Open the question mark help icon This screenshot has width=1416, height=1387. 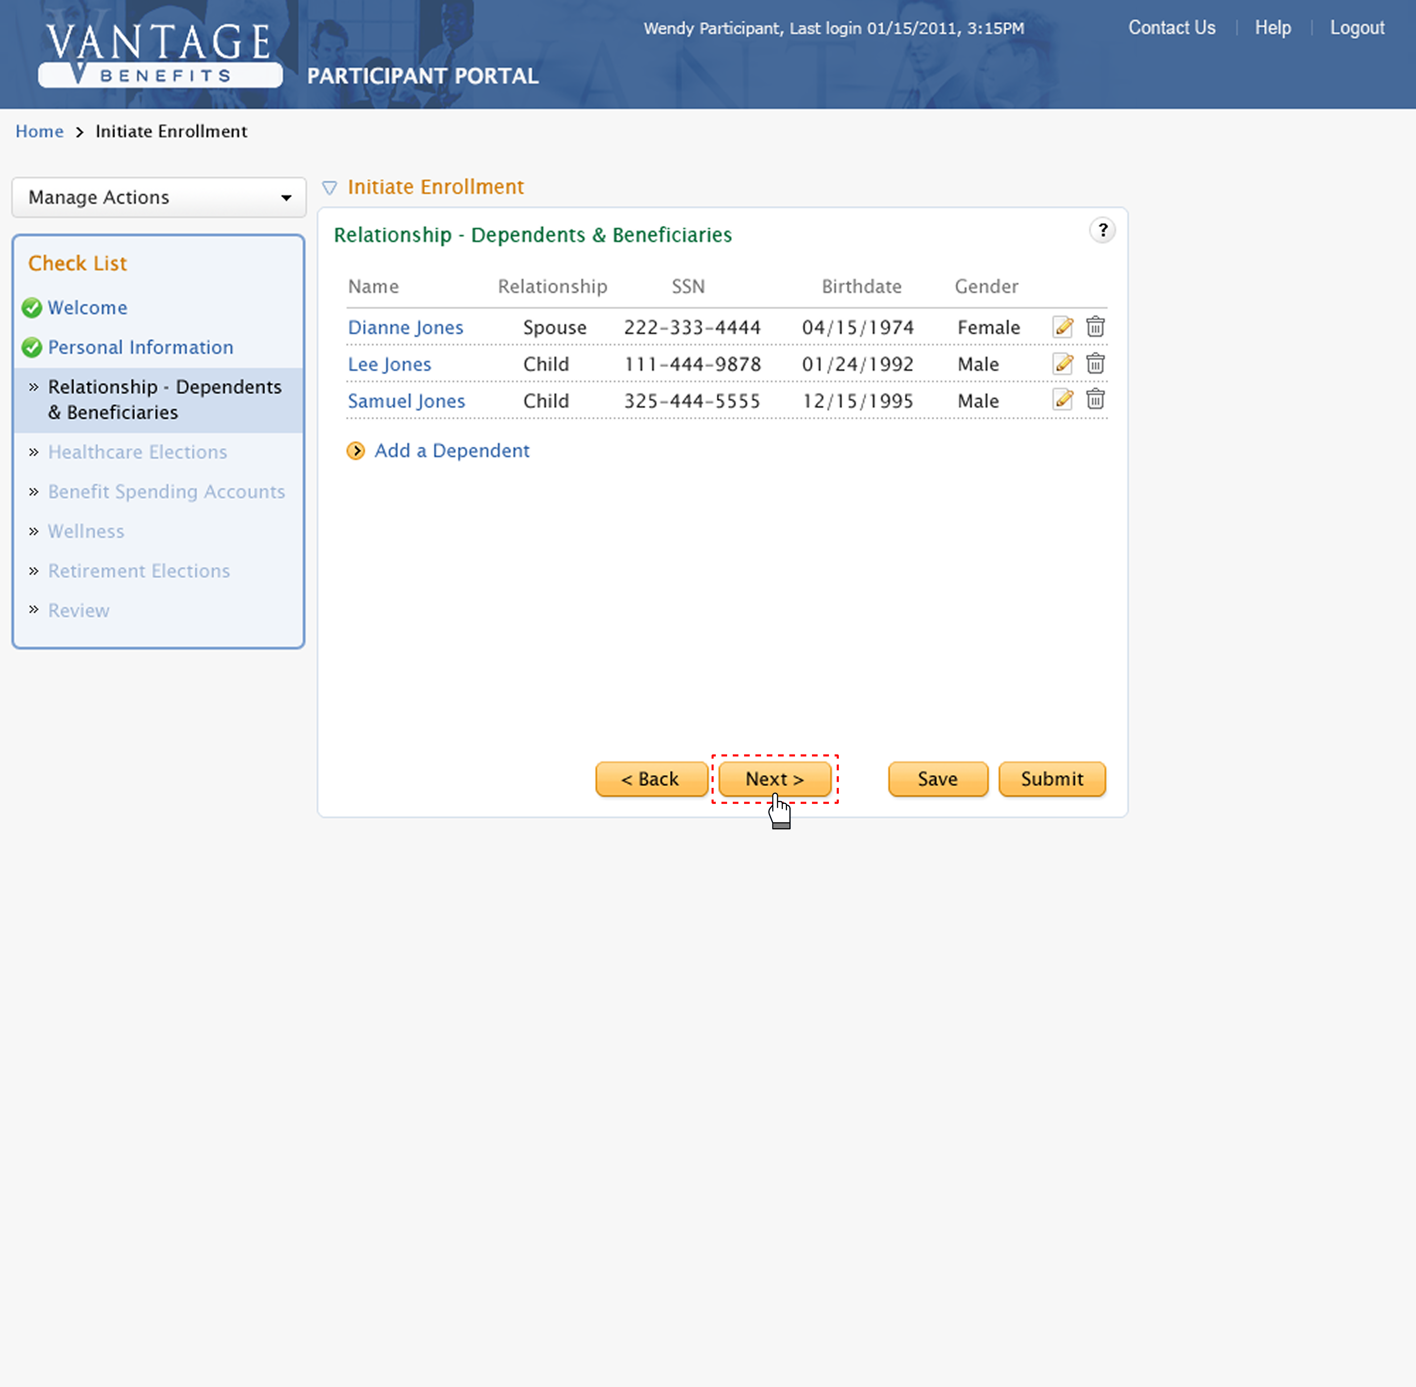click(x=1102, y=231)
